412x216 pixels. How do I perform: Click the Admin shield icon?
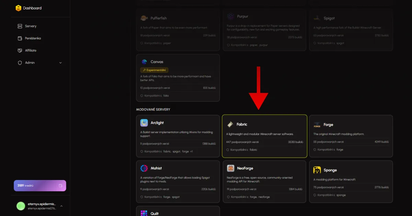pyautogui.click(x=20, y=63)
